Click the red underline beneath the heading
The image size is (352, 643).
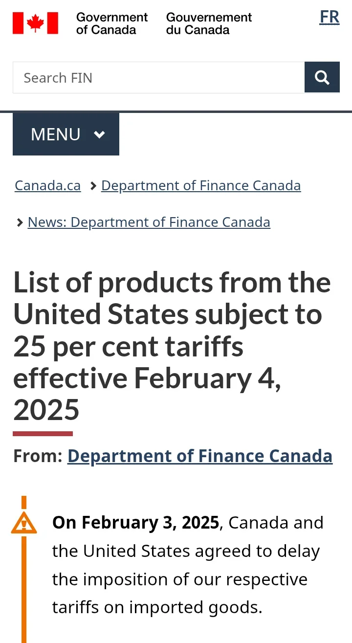(x=43, y=434)
